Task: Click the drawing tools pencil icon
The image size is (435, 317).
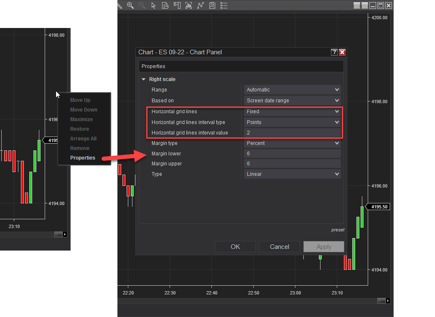Action: pyautogui.click(x=120, y=5)
